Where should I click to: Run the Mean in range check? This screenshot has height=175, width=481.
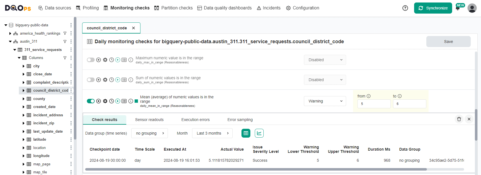(118, 101)
